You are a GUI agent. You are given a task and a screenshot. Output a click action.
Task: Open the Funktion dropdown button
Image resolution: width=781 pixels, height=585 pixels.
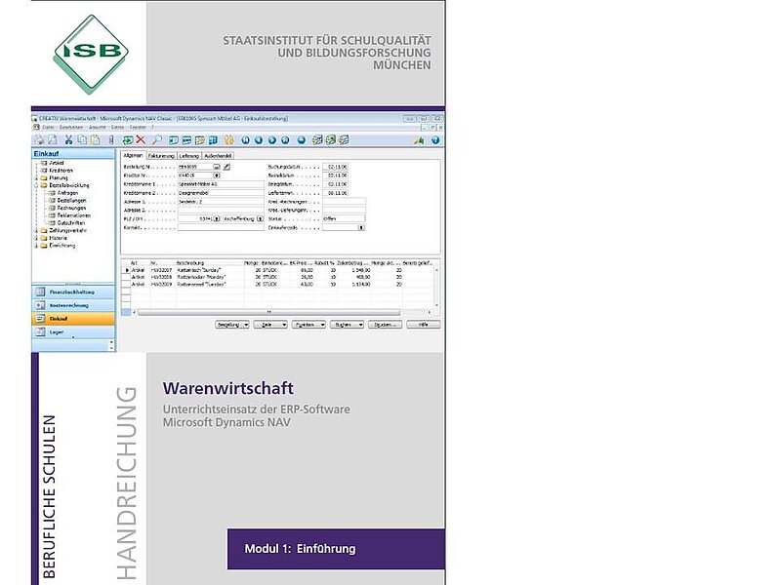point(308,325)
